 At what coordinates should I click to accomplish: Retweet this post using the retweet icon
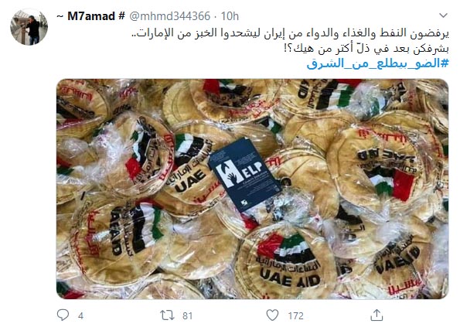click(x=167, y=315)
